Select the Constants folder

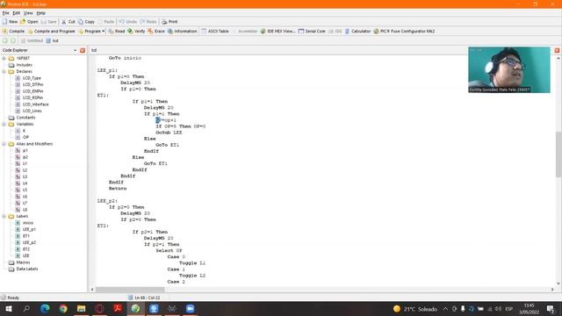point(25,118)
